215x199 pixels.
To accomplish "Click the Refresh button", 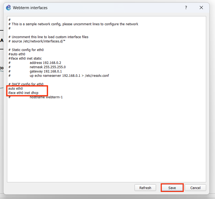I will pos(145,188).
